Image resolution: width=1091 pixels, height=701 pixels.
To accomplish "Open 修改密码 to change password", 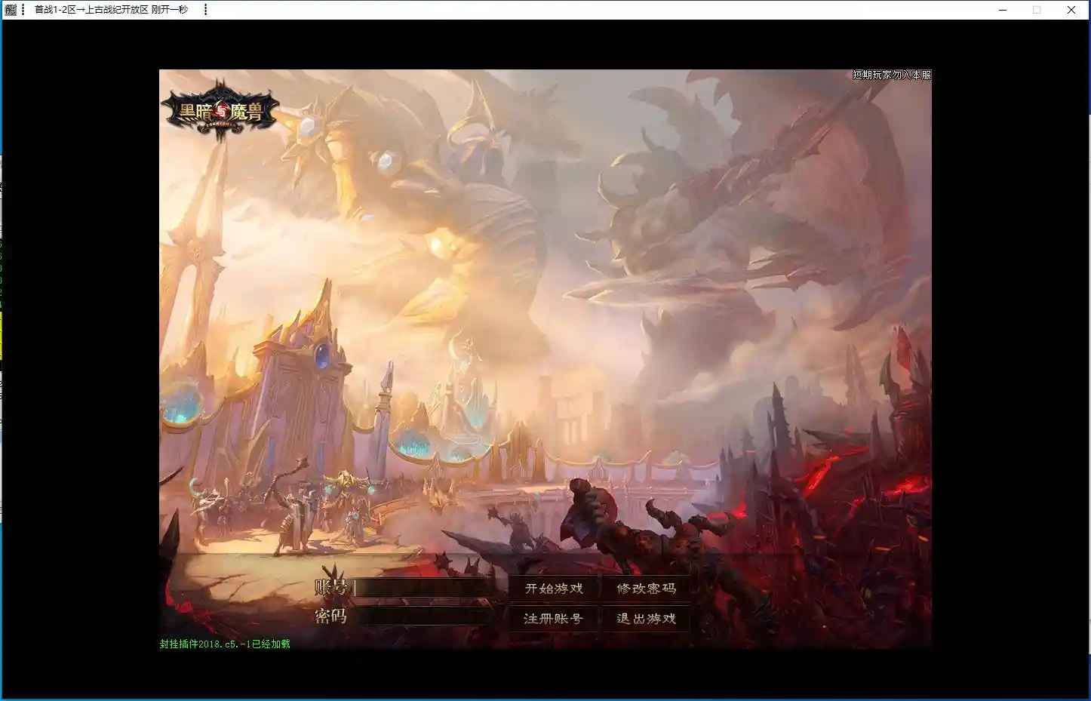I will point(646,589).
